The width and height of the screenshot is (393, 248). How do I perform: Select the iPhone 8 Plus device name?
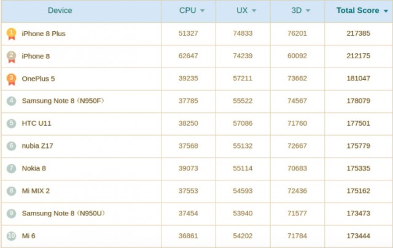coord(44,34)
